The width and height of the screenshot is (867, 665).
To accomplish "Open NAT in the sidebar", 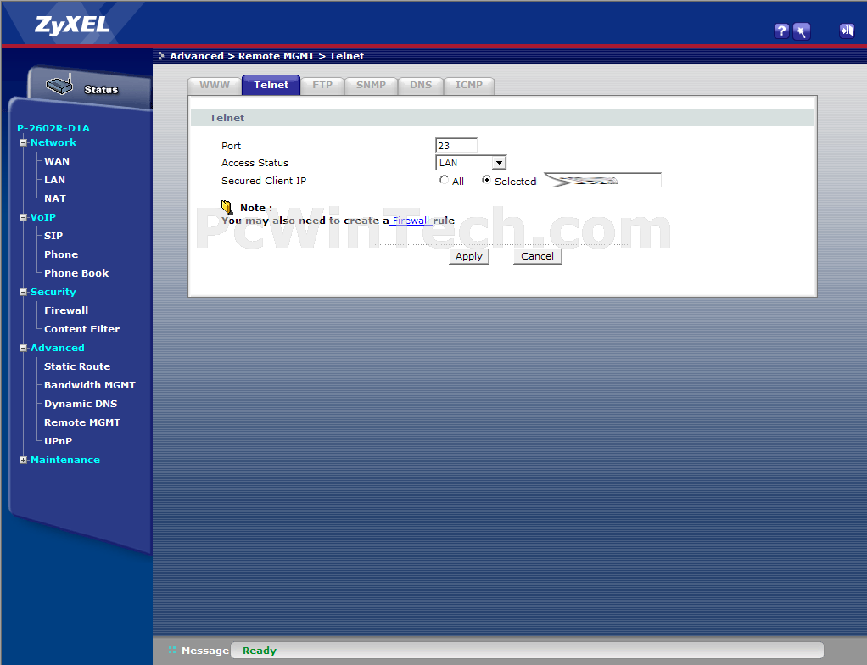I will pyautogui.click(x=55, y=198).
